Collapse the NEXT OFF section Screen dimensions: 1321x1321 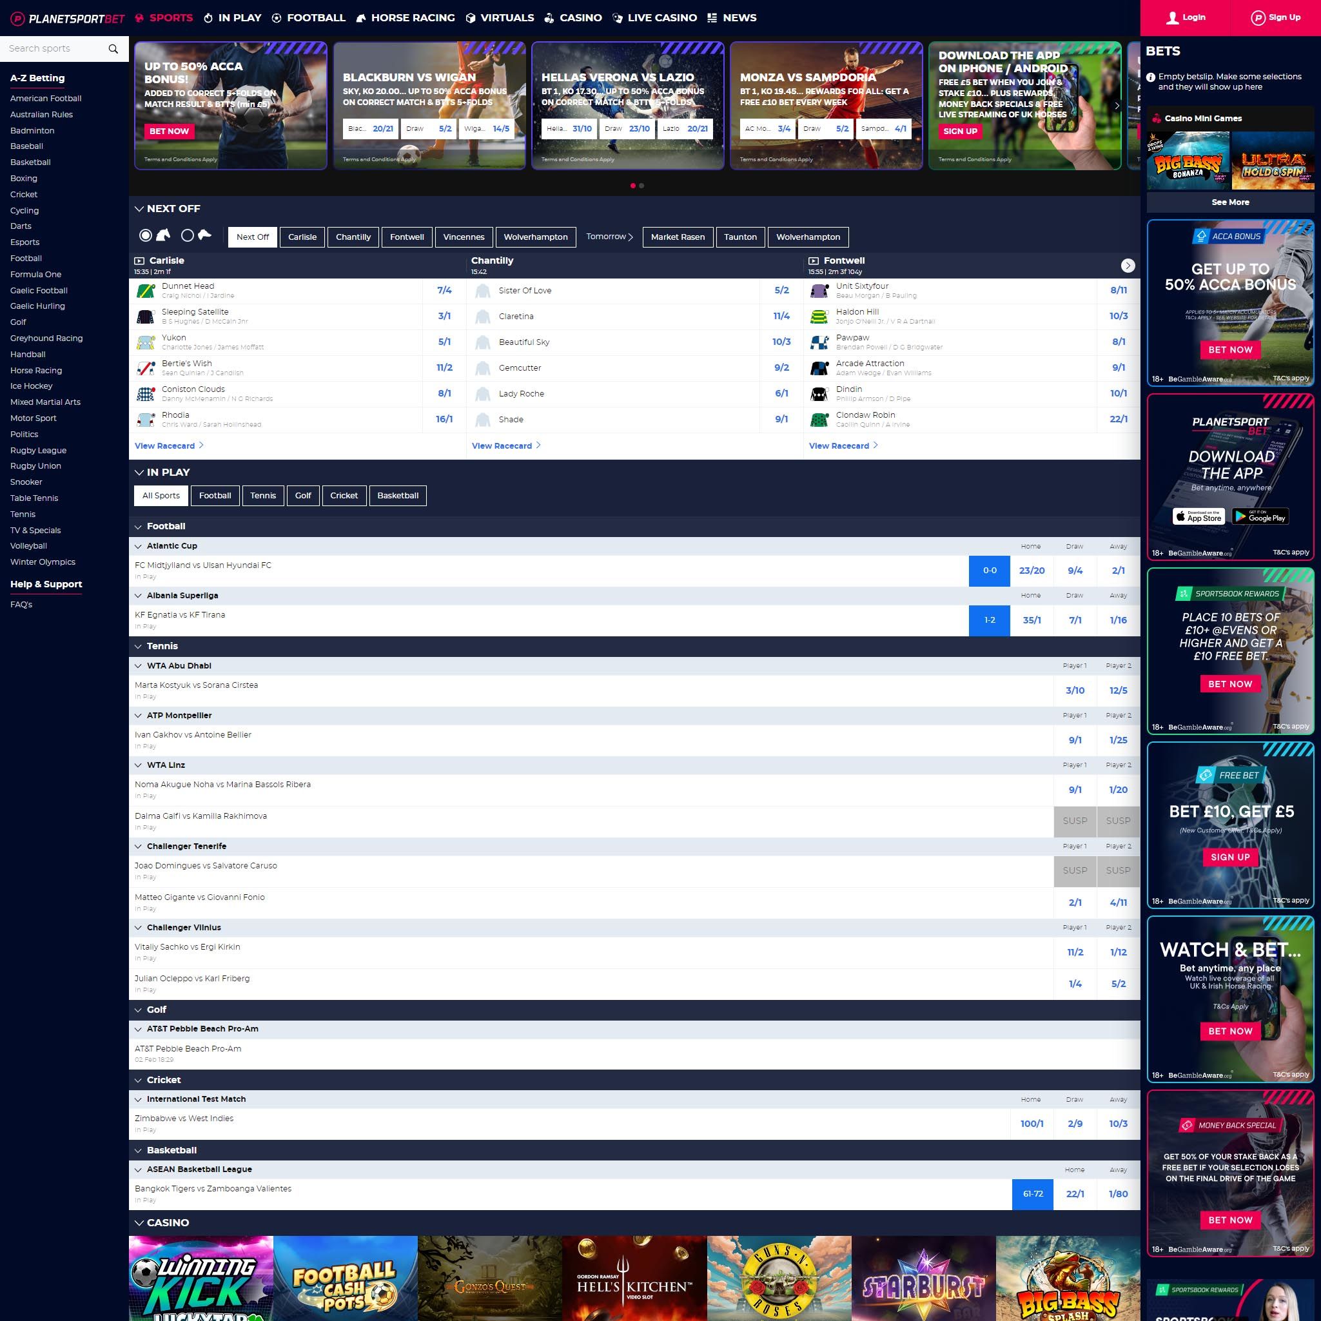coord(139,208)
